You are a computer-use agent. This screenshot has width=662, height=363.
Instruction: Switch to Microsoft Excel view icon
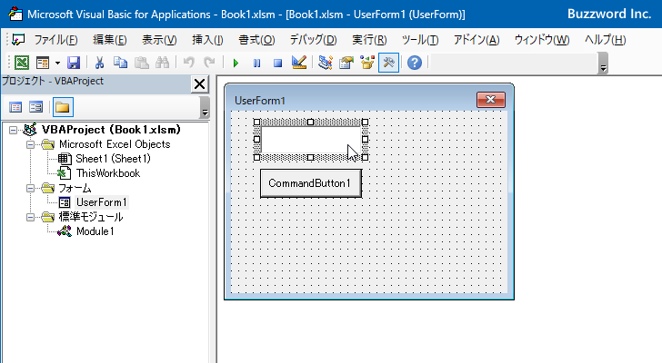click(22, 63)
